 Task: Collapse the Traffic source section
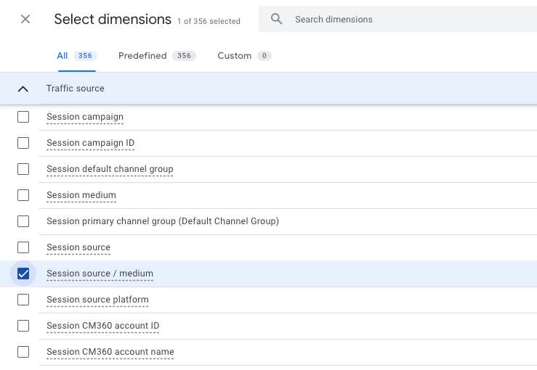(x=23, y=89)
